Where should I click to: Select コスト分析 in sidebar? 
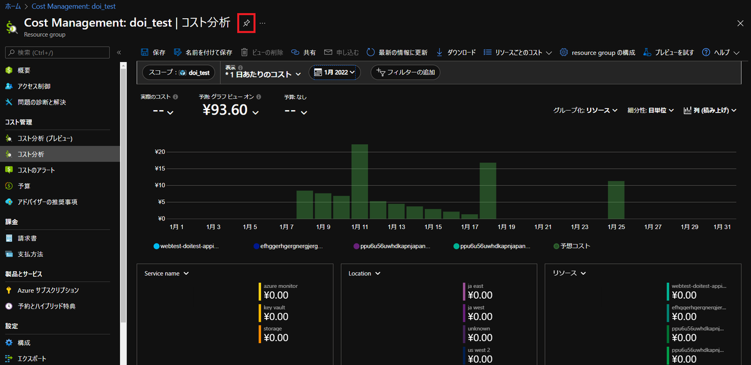coord(61,154)
